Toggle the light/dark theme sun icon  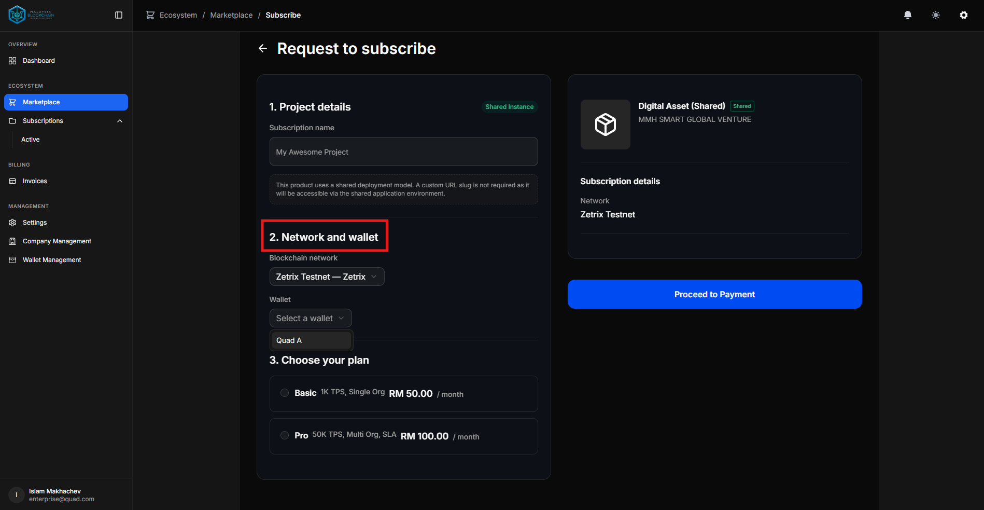coord(935,15)
